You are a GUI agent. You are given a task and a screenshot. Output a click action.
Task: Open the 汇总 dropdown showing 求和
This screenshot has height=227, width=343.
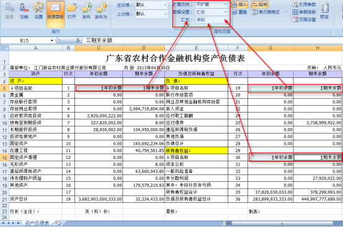pyautogui.click(x=225, y=20)
